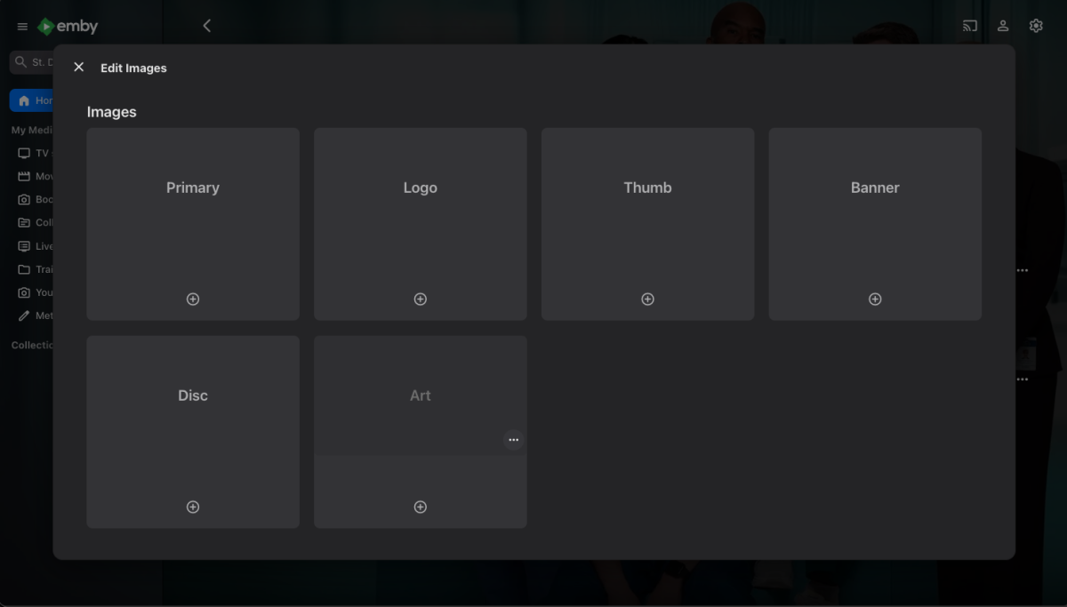Click the Emby logo

coord(68,27)
